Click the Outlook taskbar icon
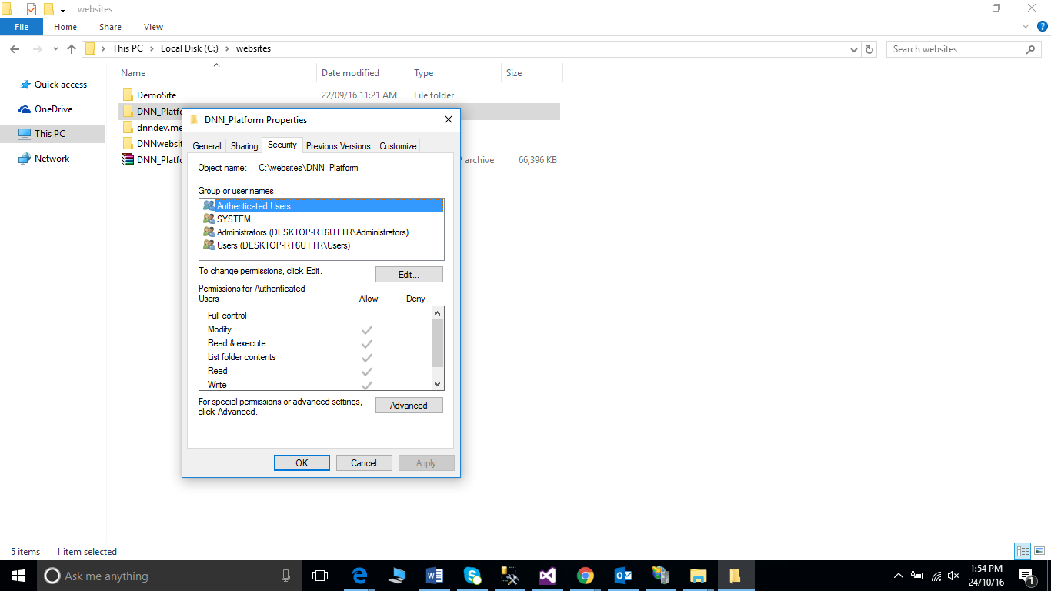 (623, 576)
